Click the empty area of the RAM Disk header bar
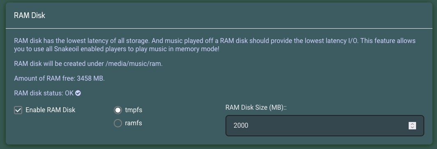437x149 pixels. (237, 16)
